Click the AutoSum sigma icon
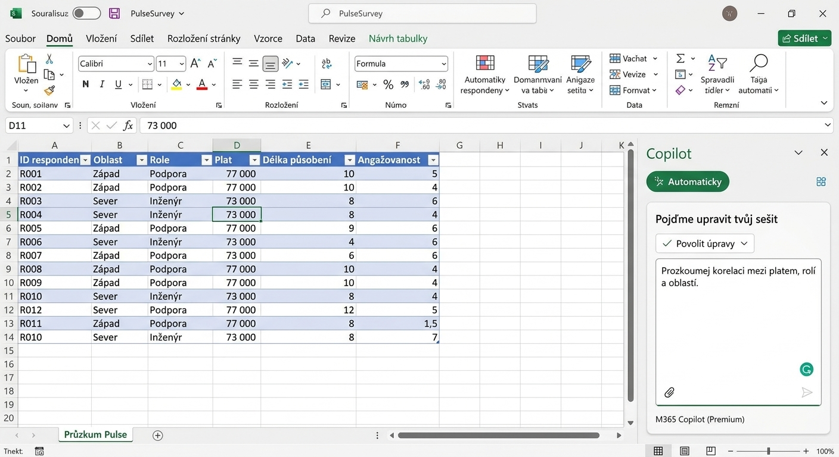839x457 pixels. click(x=680, y=58)
